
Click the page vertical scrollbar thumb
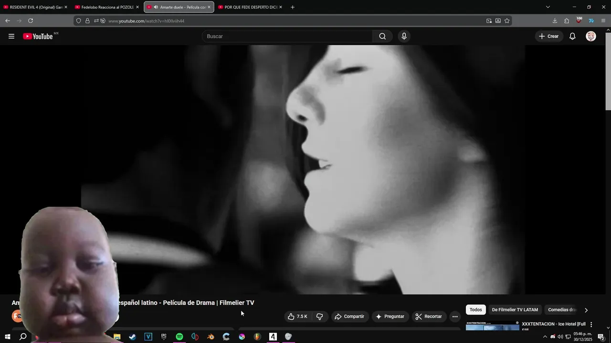[608, 71]
